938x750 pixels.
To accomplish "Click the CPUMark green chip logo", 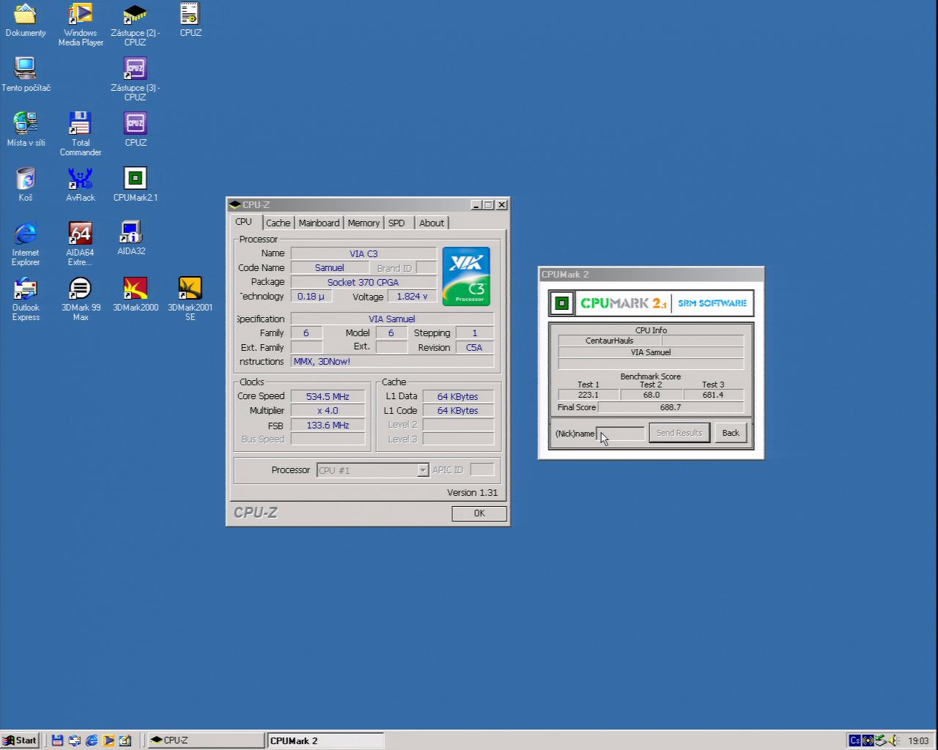I will (562, 303).
